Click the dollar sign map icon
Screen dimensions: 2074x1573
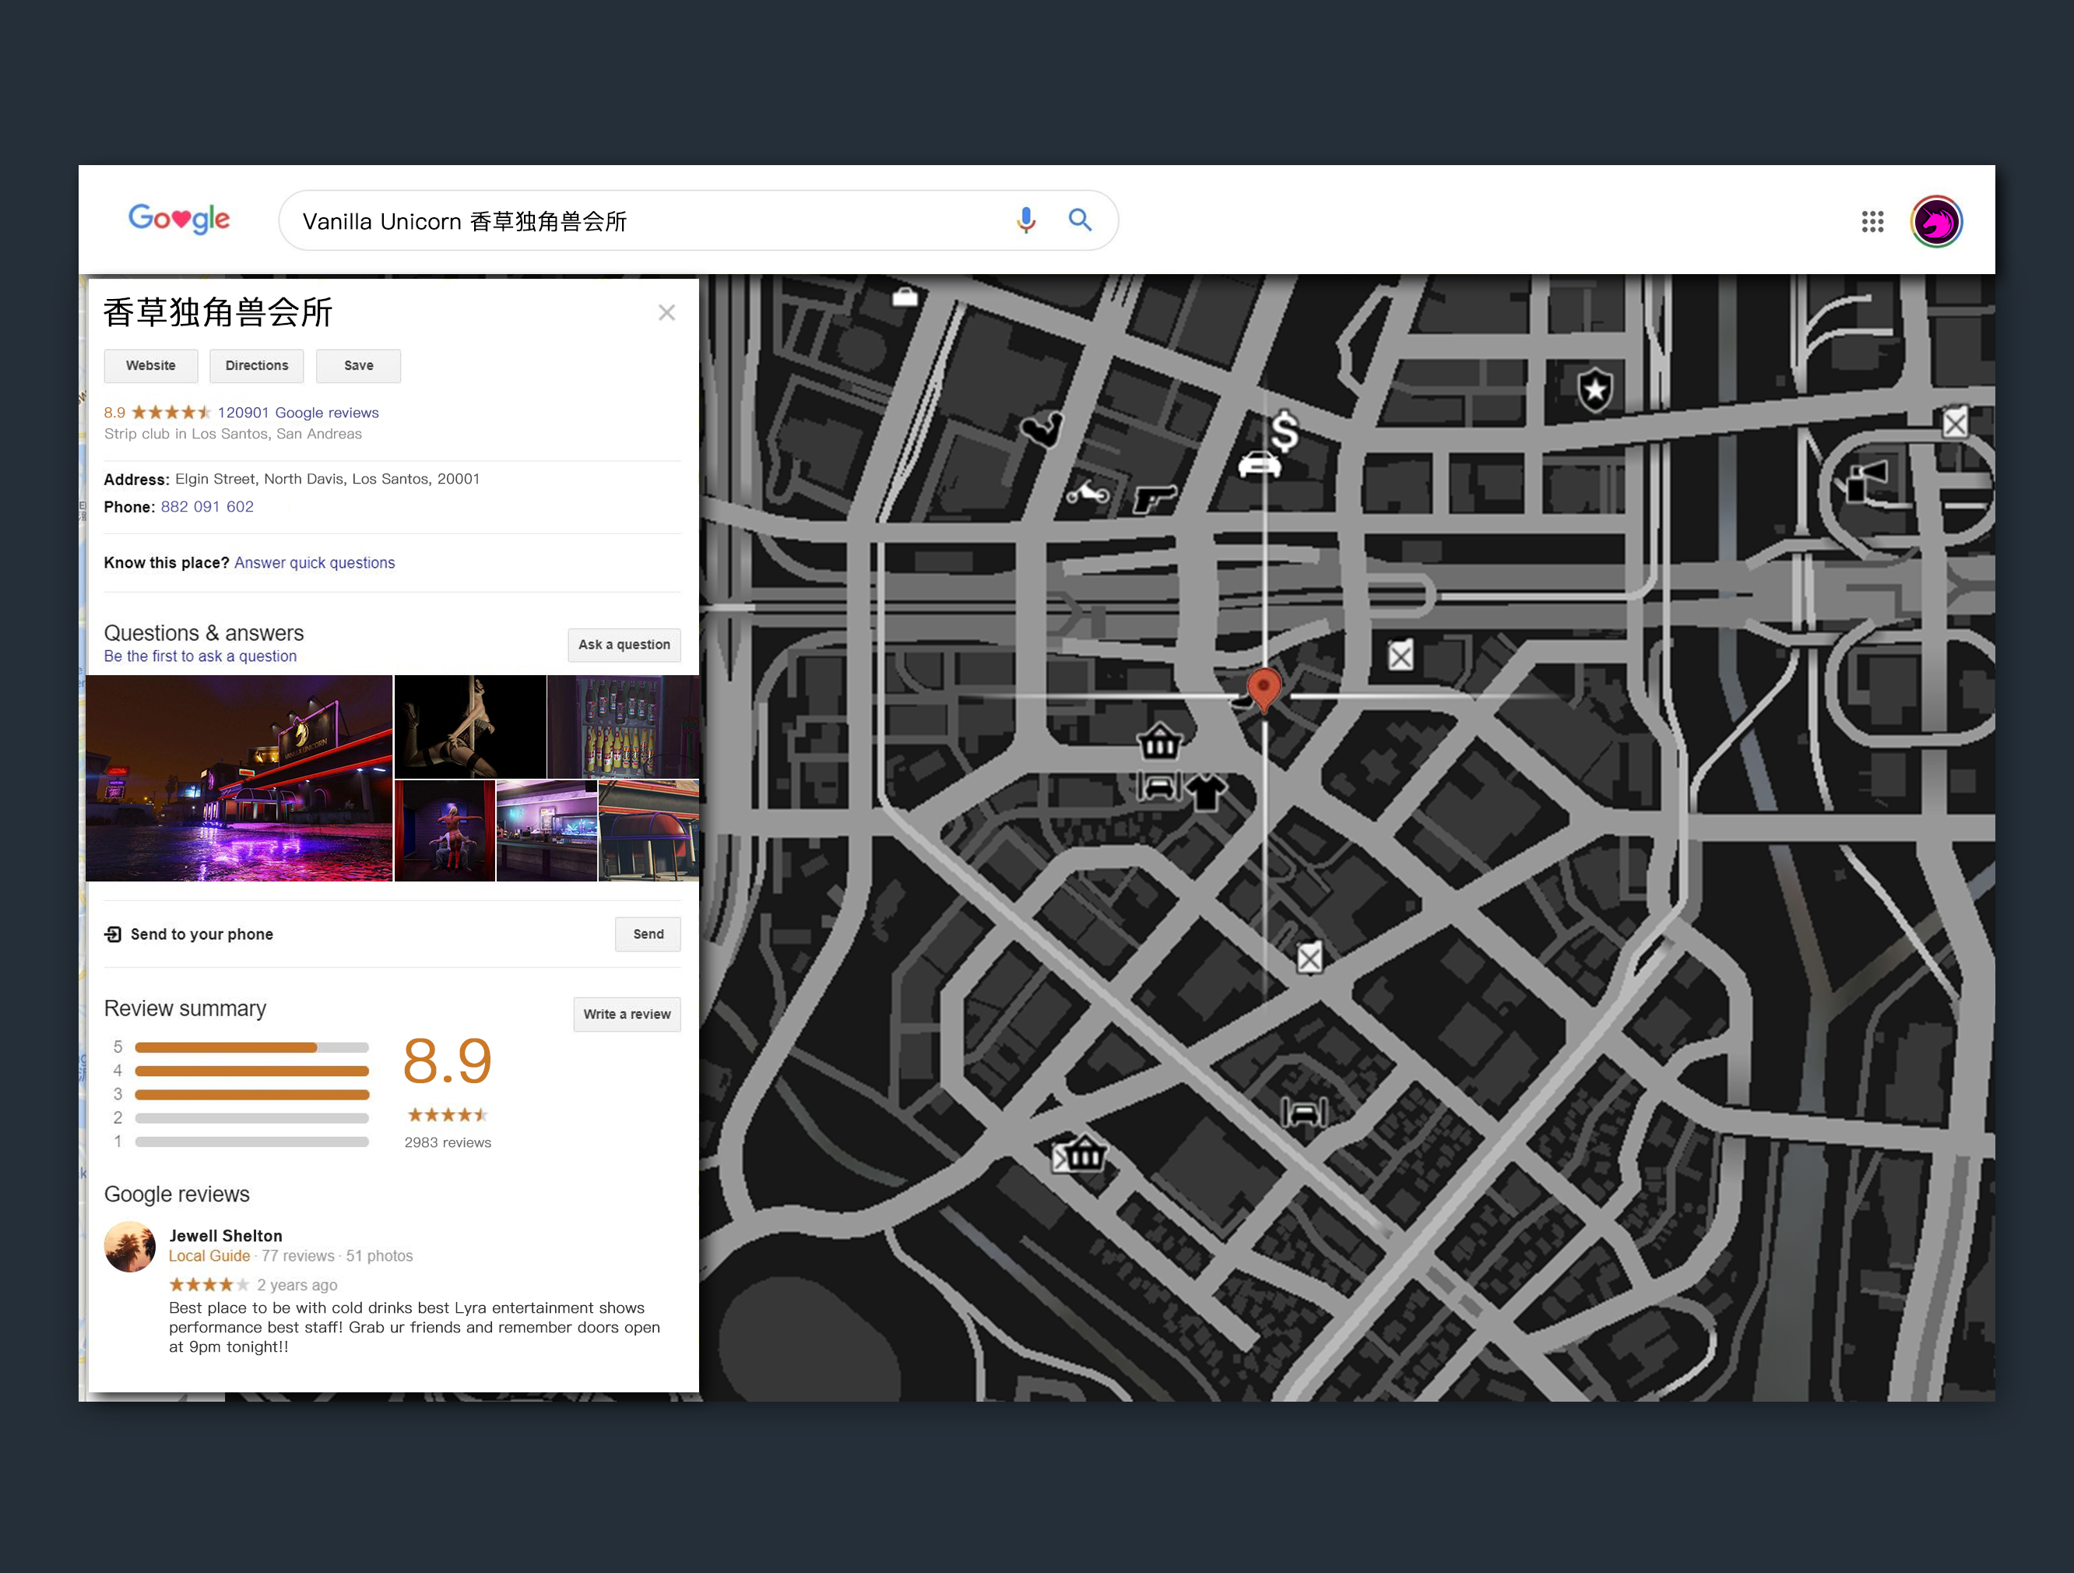tap(1285, 432)
